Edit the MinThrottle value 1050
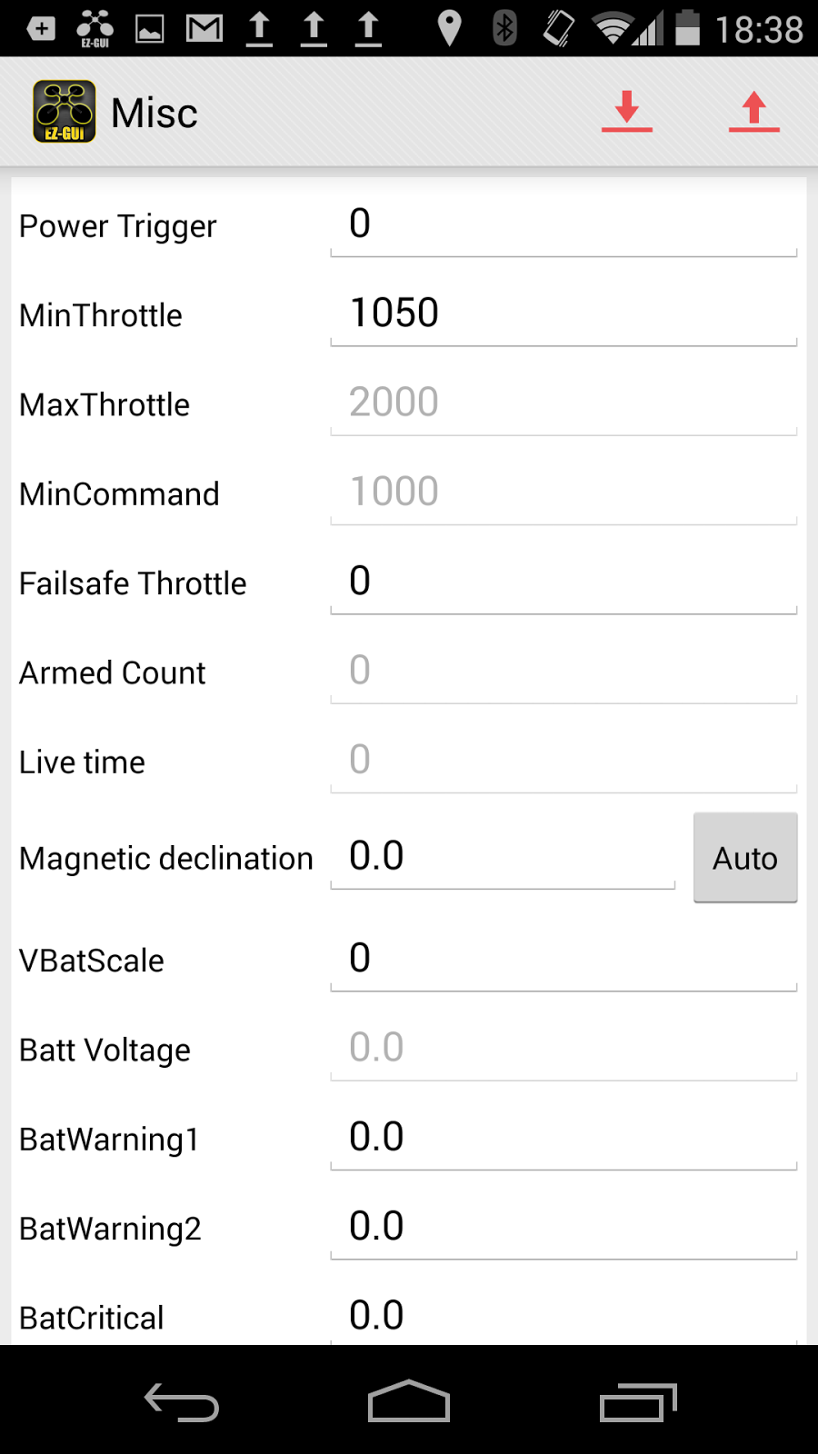The width and height of the screenshot is (818, 1454). click(x=564, y=315)
